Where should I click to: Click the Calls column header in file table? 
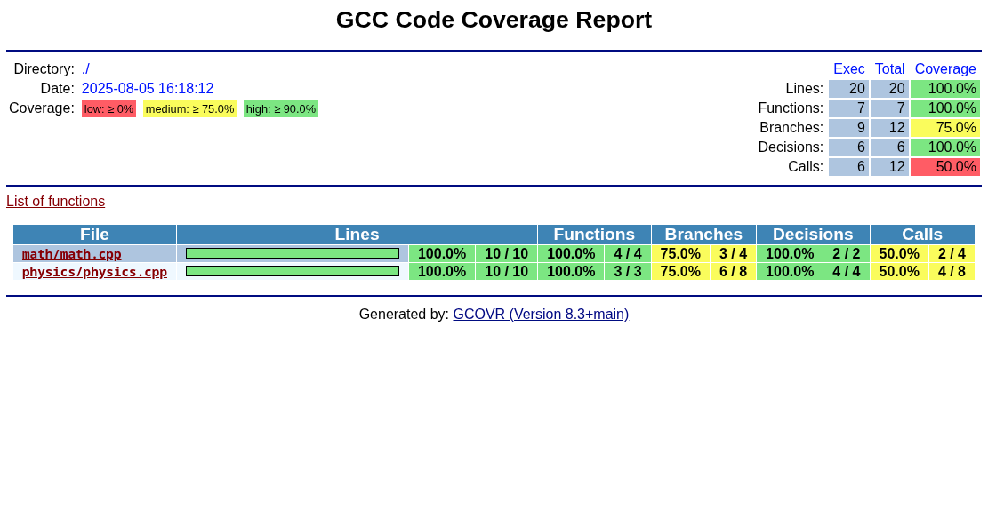[x=921, y=235]
